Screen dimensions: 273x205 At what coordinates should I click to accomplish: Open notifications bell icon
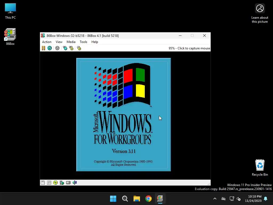266,199
